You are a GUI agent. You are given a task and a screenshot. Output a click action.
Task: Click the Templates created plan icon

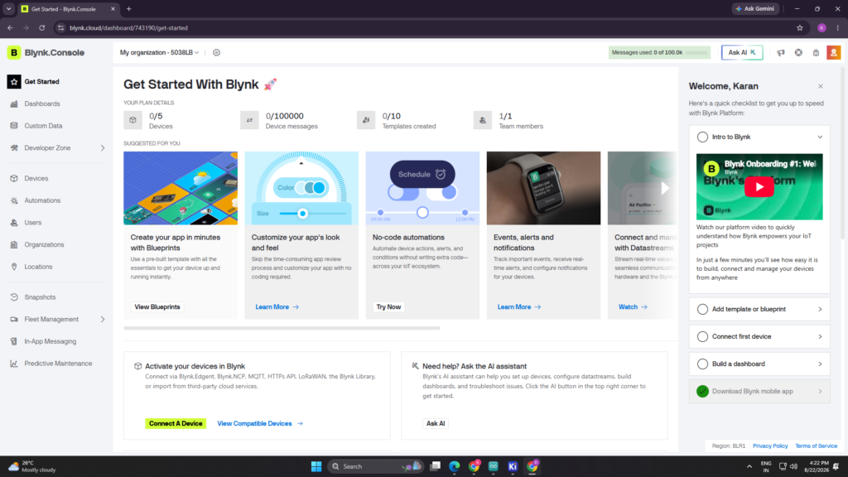tap(366, 120)
